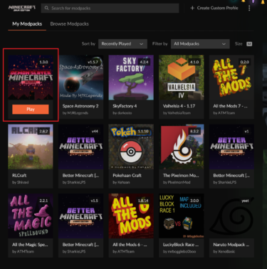
Task: Open RLCraft modpack thumbnail
Action: tap(31, 147)
